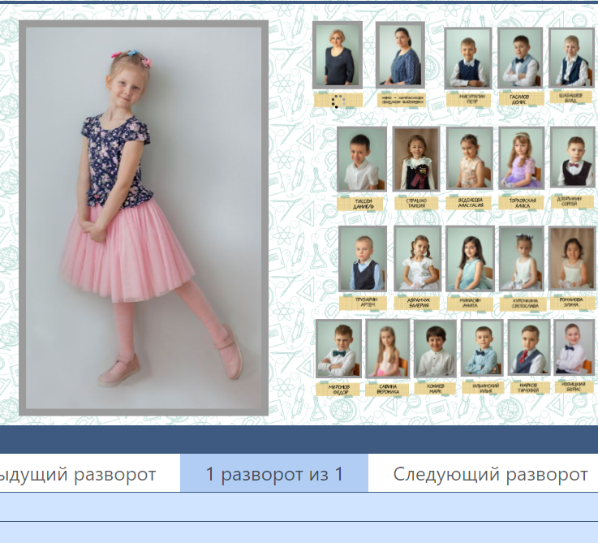Click the name label 'Миронов Фёдор'
The image size is (598, 543).
point(338,390)
